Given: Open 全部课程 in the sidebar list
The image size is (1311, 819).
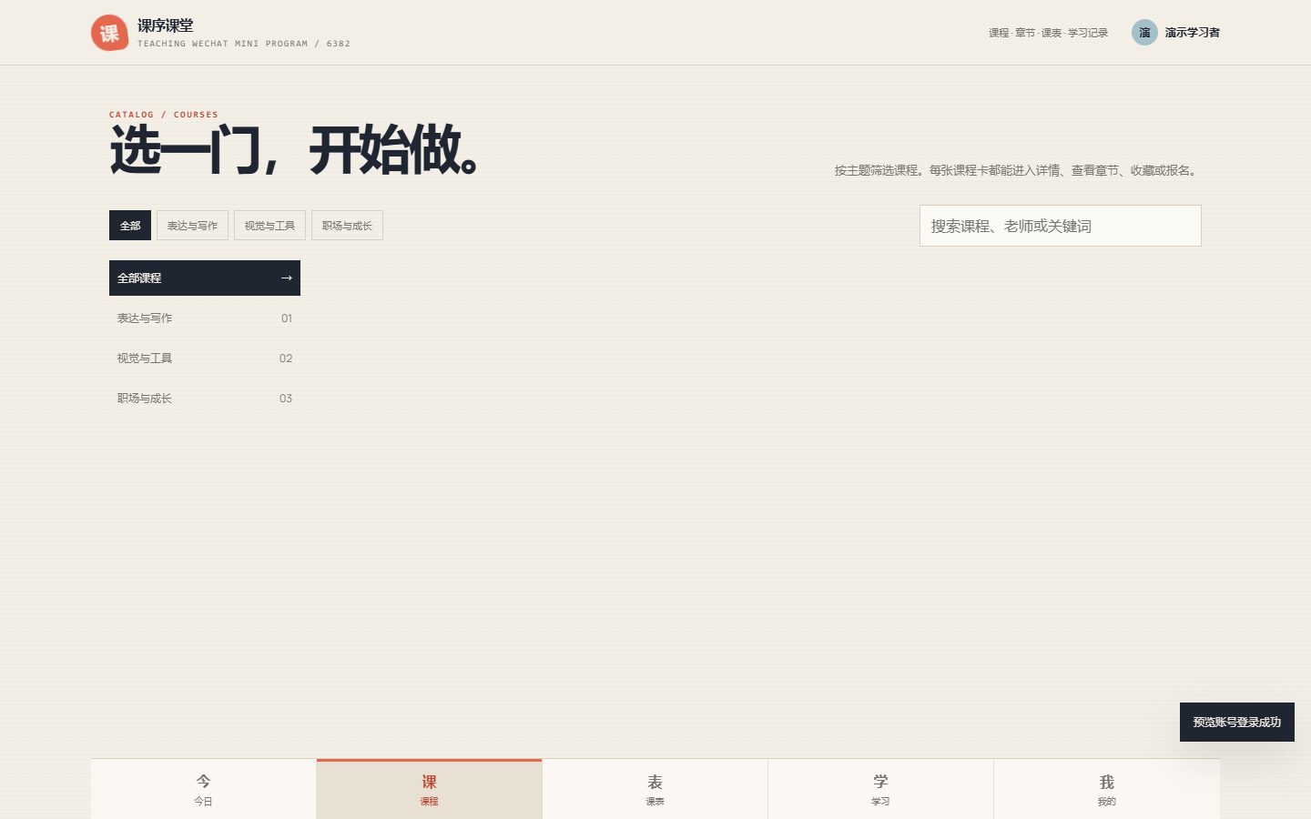Looking at the screenshot, I should (205, 278).
